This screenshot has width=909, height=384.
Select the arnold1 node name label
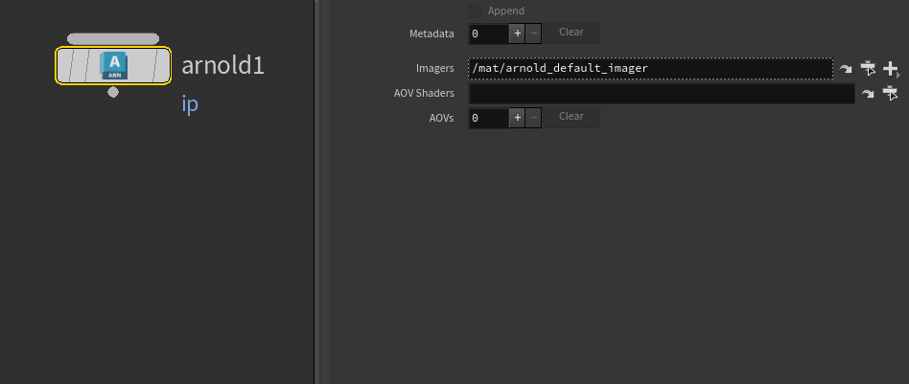(222, 66)
